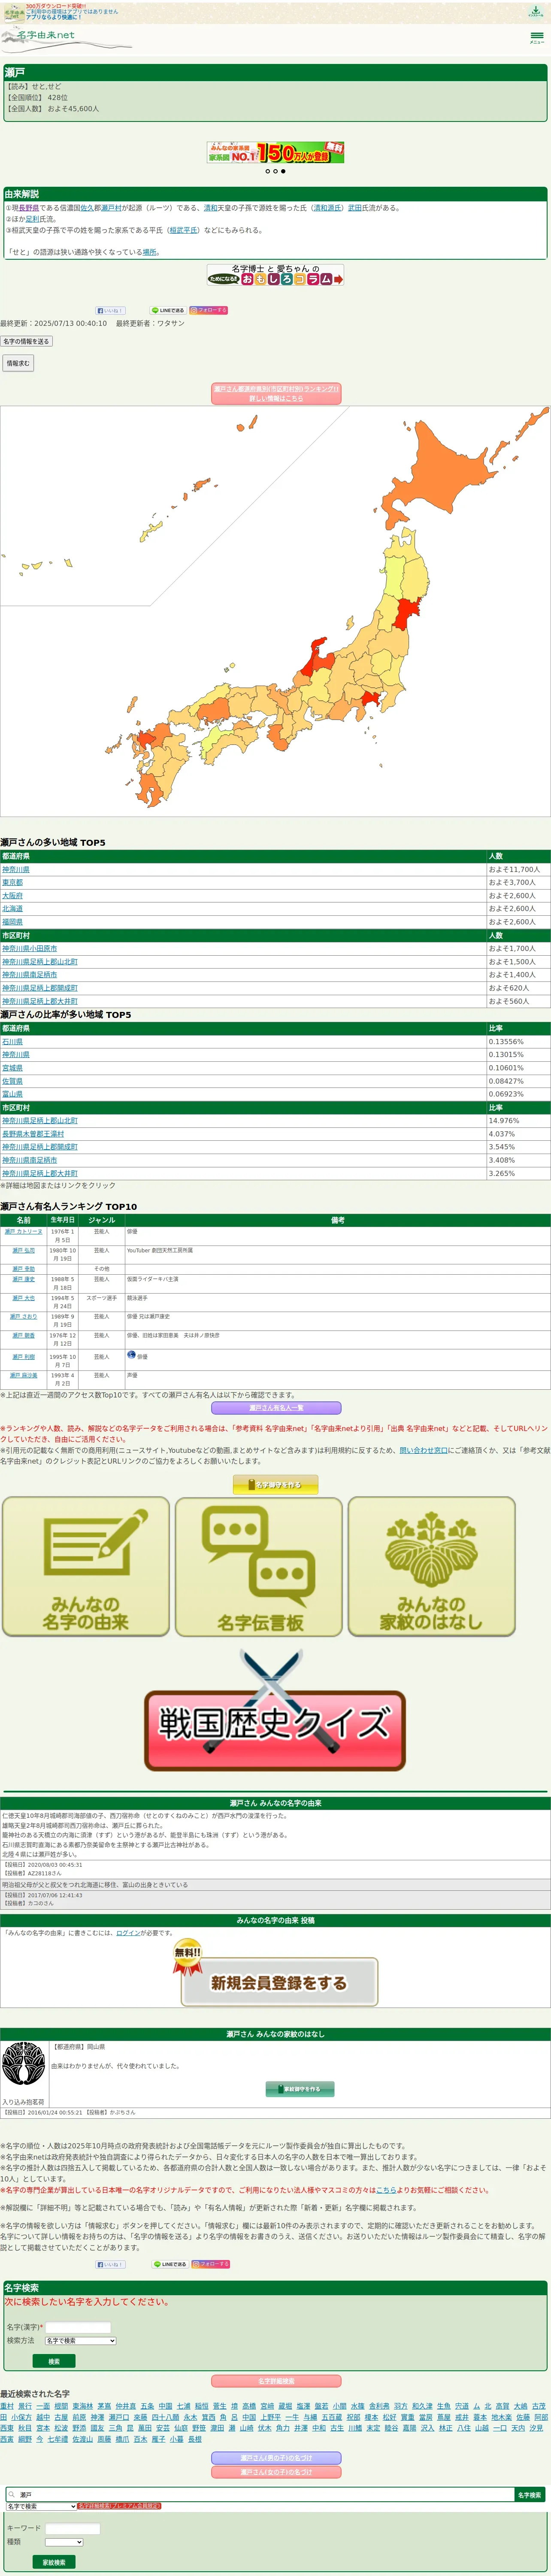Click the globe icon in the 瀬戸 利樹 row
The image size is (551, 2576).
click(x=131, y=1355)
